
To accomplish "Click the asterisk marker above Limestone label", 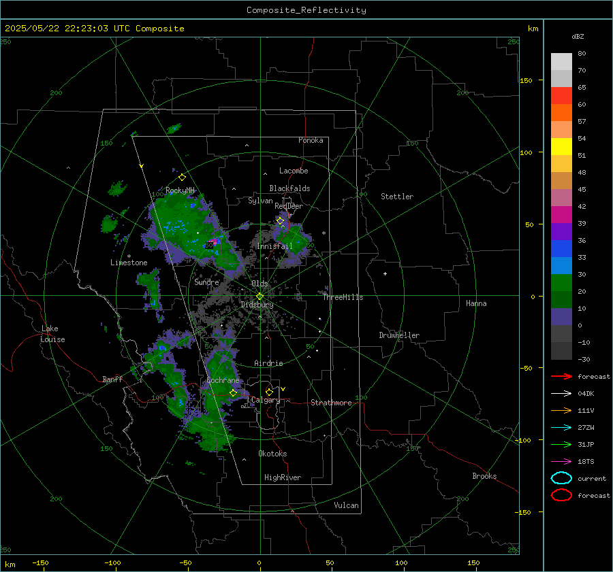I will click(129, 256).
